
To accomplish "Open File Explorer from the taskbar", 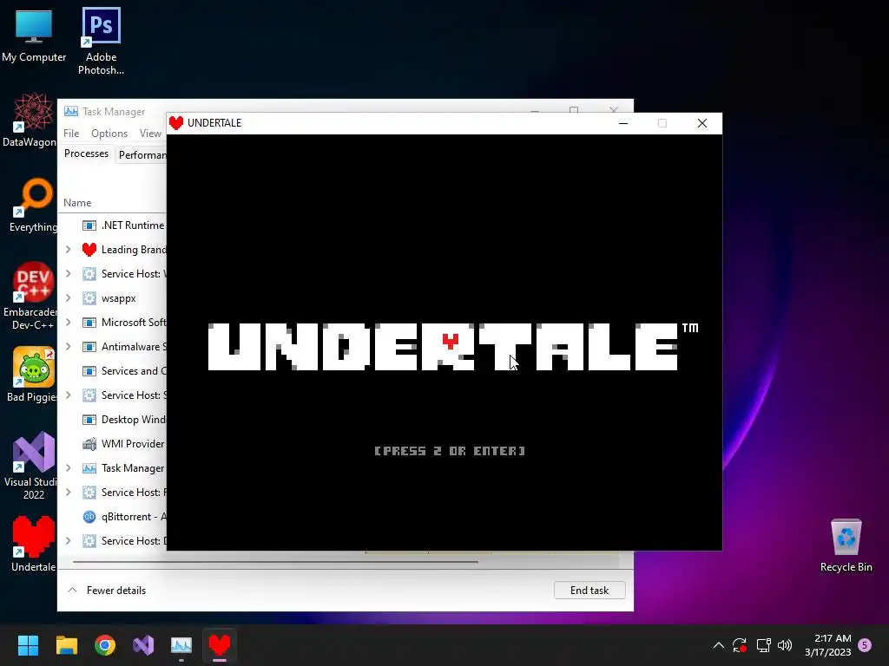I will pyautogui.click(x=66, y=645).
